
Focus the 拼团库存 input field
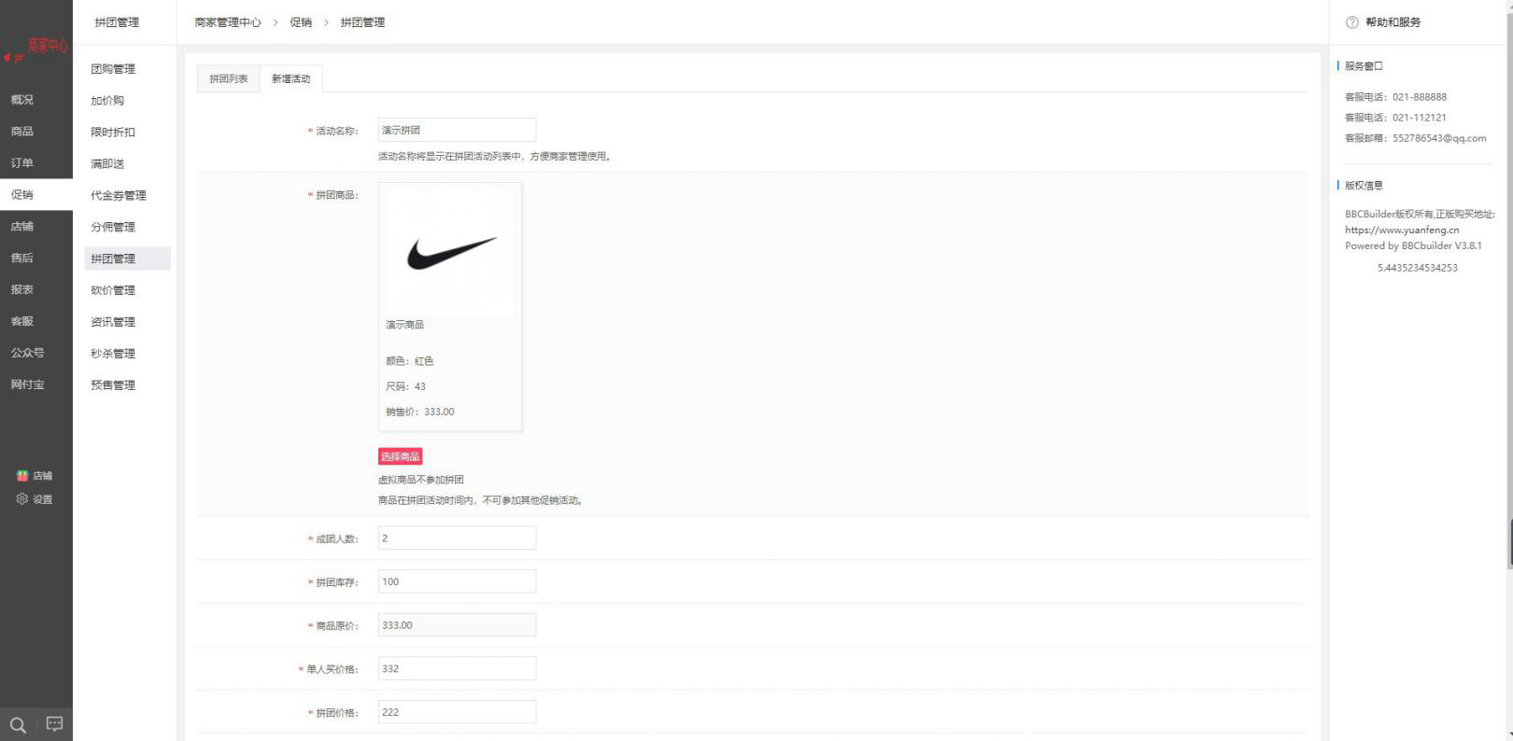457,581
